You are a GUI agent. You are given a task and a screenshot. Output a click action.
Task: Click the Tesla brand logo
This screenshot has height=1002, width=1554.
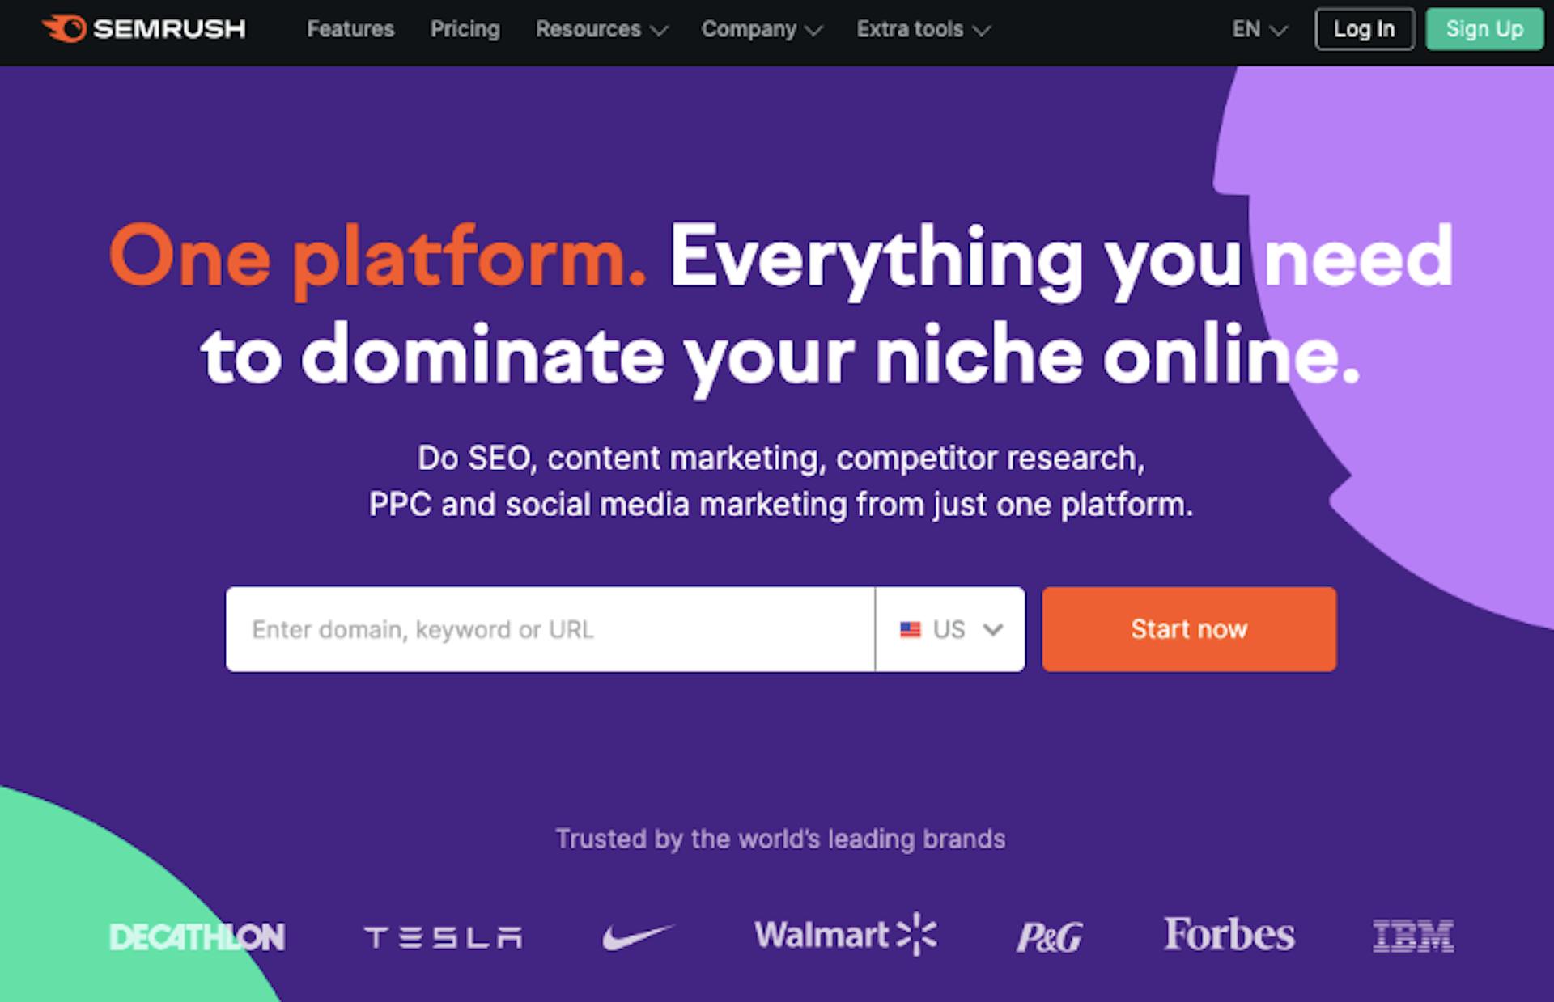tap(443, 937)
